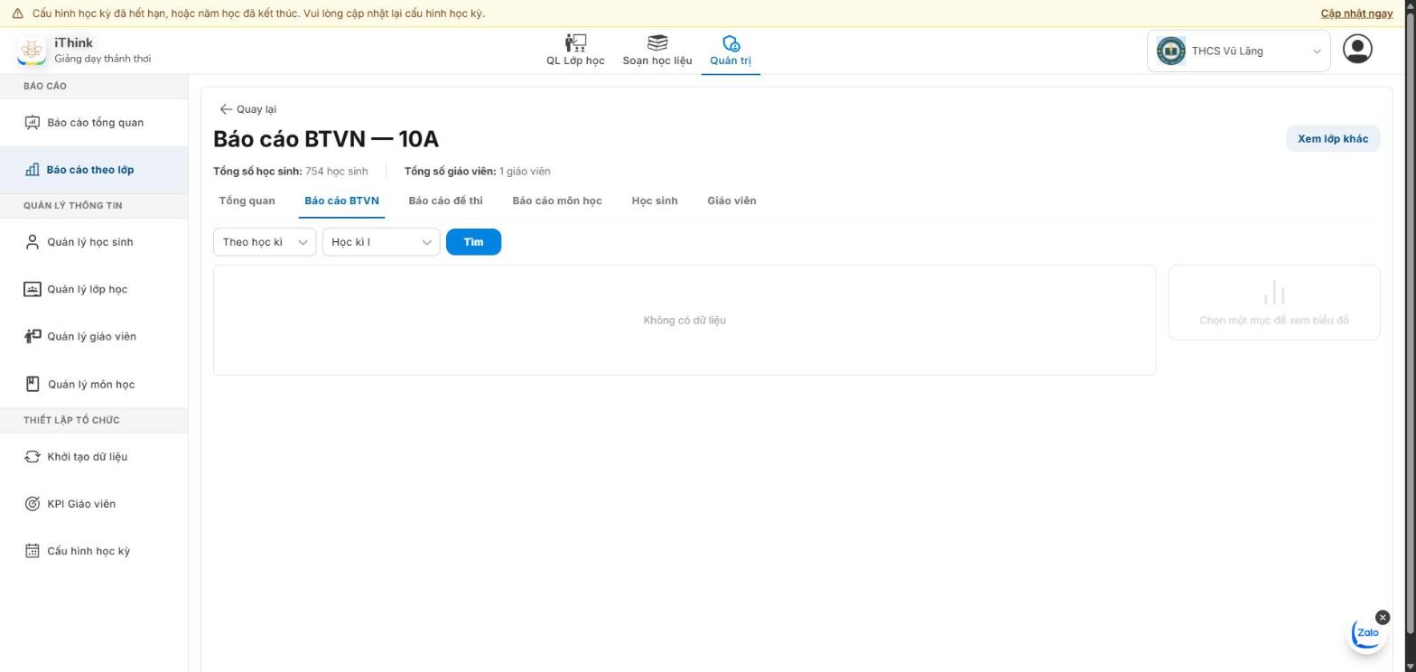Click the KPI Giáo viên target icon
Image resolution: width=1416 pixels, height=672 pixels.
[x=33, y=504]
